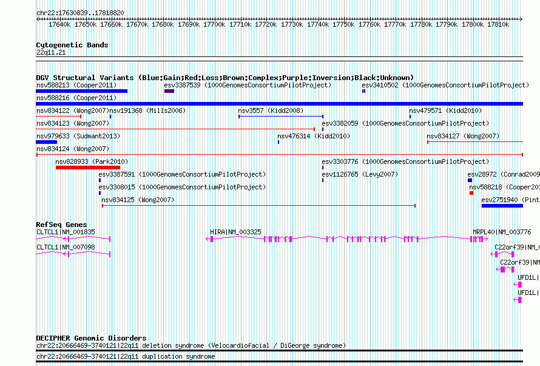Viewport: 540px width, 366px height.
Task: Select the esv3387539 purple inversion bar
Action: coord(169,91)
